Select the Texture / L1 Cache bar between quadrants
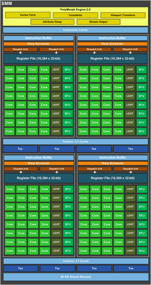This screenshot has width=151, height=285. tap(75, 141)
